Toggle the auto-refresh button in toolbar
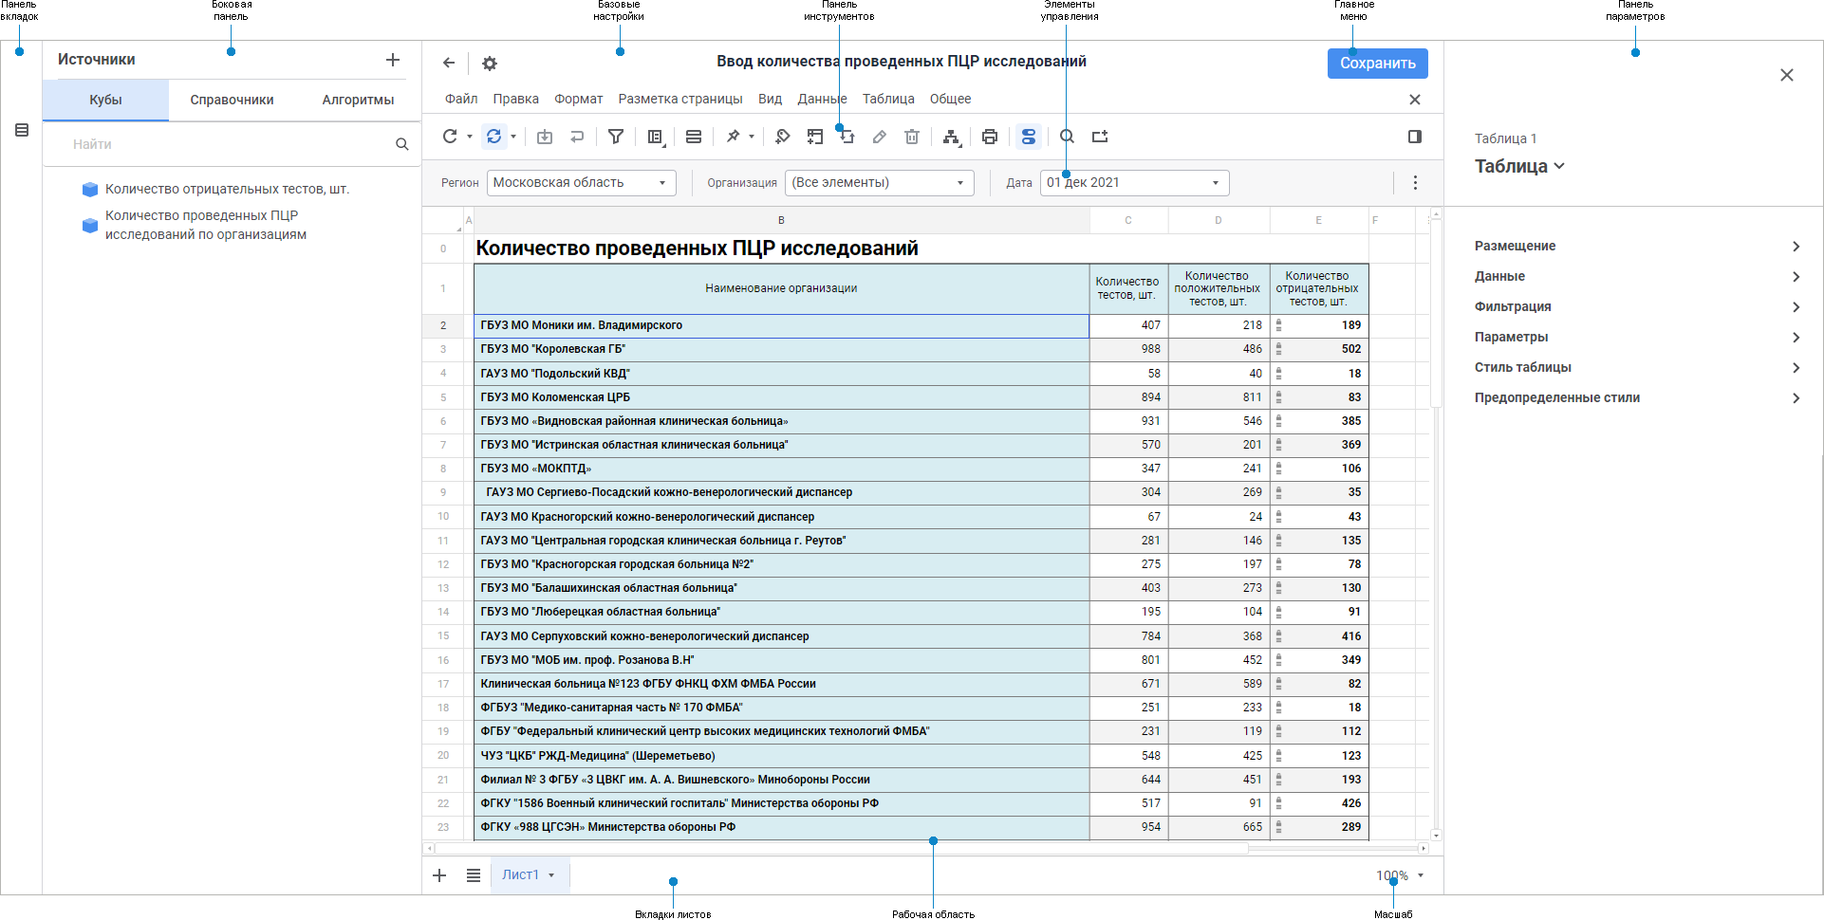Viewport: 1824px width, 920px height. point(494,137)
